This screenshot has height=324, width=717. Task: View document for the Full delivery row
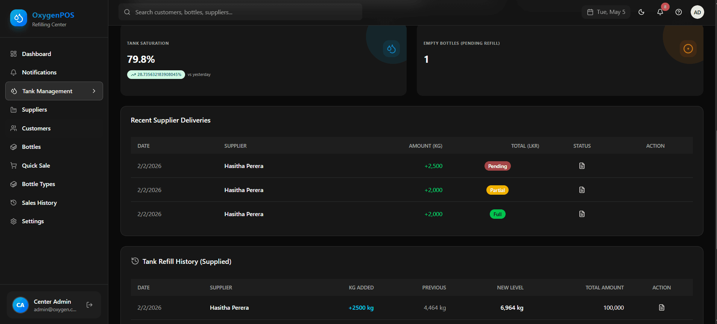(582, 214)
